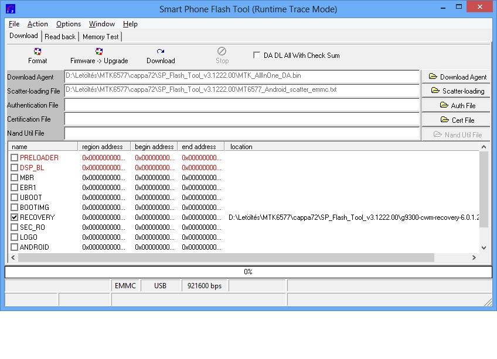Click the Download Agent path field

pyautogui.click(x=242, y=76)
